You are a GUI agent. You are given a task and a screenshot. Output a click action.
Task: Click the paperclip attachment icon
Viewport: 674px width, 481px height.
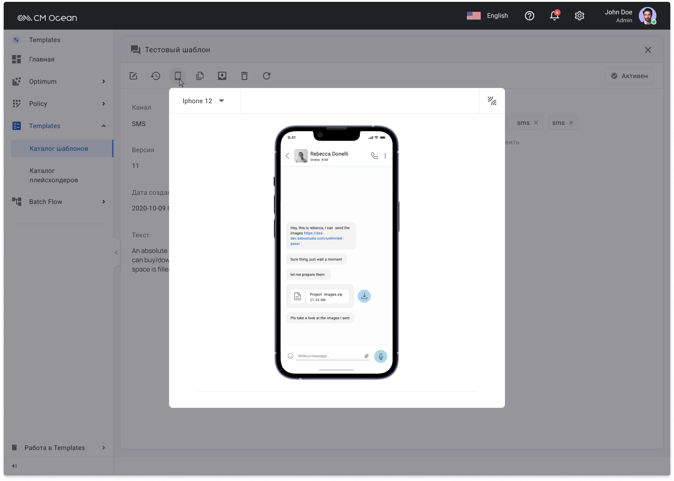(x=367, y=356)
